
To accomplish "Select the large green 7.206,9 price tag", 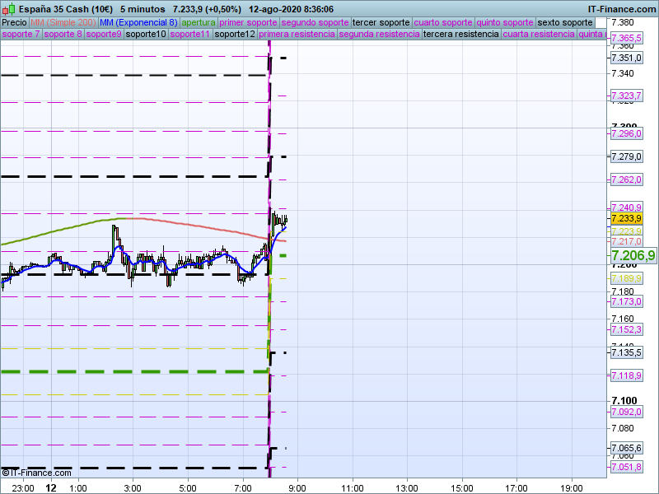I will (x=633, y=256).
